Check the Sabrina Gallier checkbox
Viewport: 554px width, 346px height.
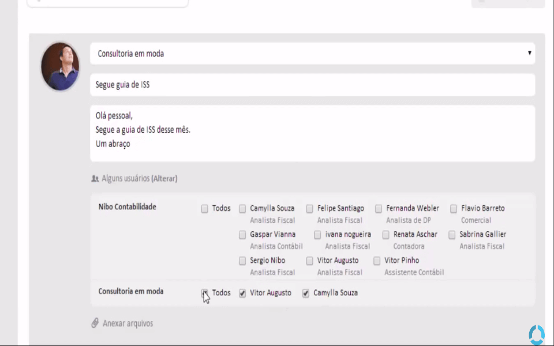pyautogui.click(x=452, y=235)
